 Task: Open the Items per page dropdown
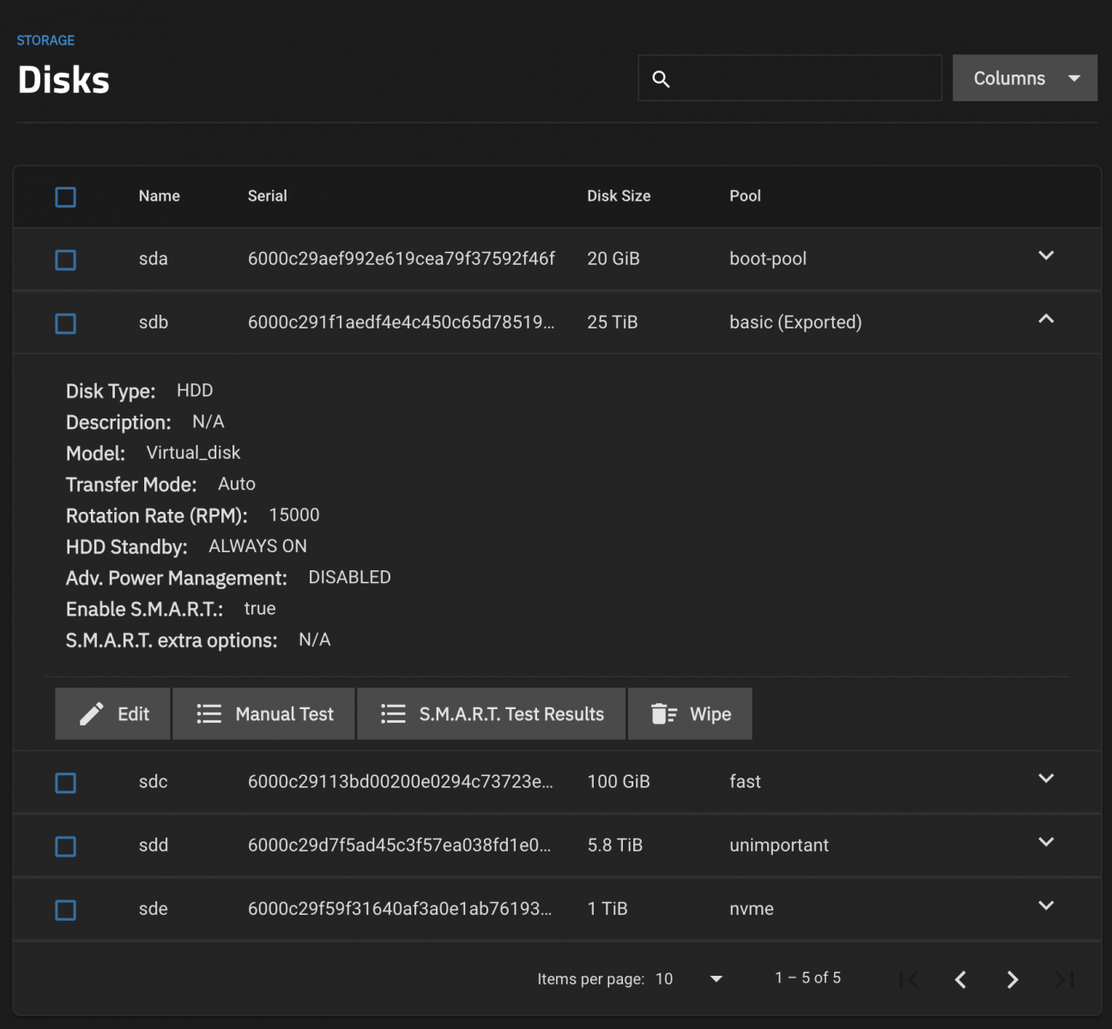tap(690, 979)
